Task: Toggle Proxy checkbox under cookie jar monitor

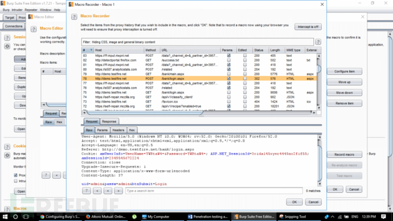Action: 16,175
